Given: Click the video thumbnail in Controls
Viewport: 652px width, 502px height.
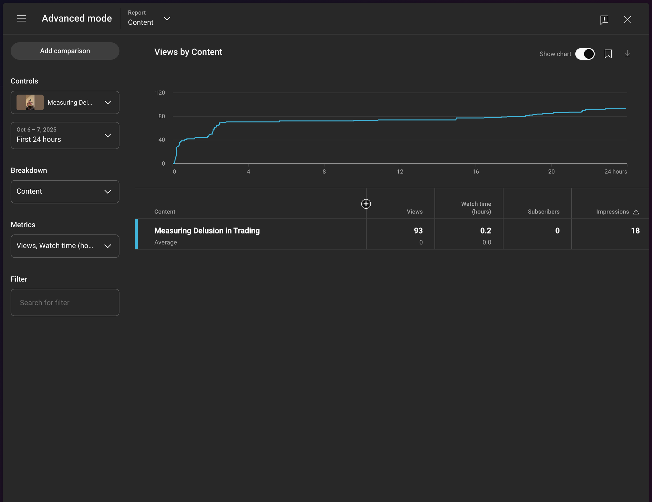Looking at the screenshot, I should (x=30, y=102).
